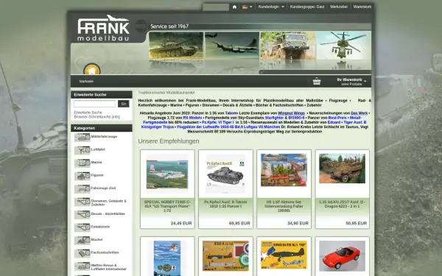Screen dimensions: 442x276
Task: Open the German flag language dropdown
Action: [x=247, y=7]
